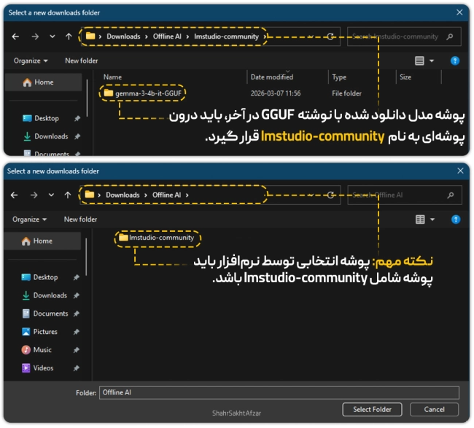The width and height of the screenshot is (474, 428).
Task: Click Cancel button
Action: (434, 410)
